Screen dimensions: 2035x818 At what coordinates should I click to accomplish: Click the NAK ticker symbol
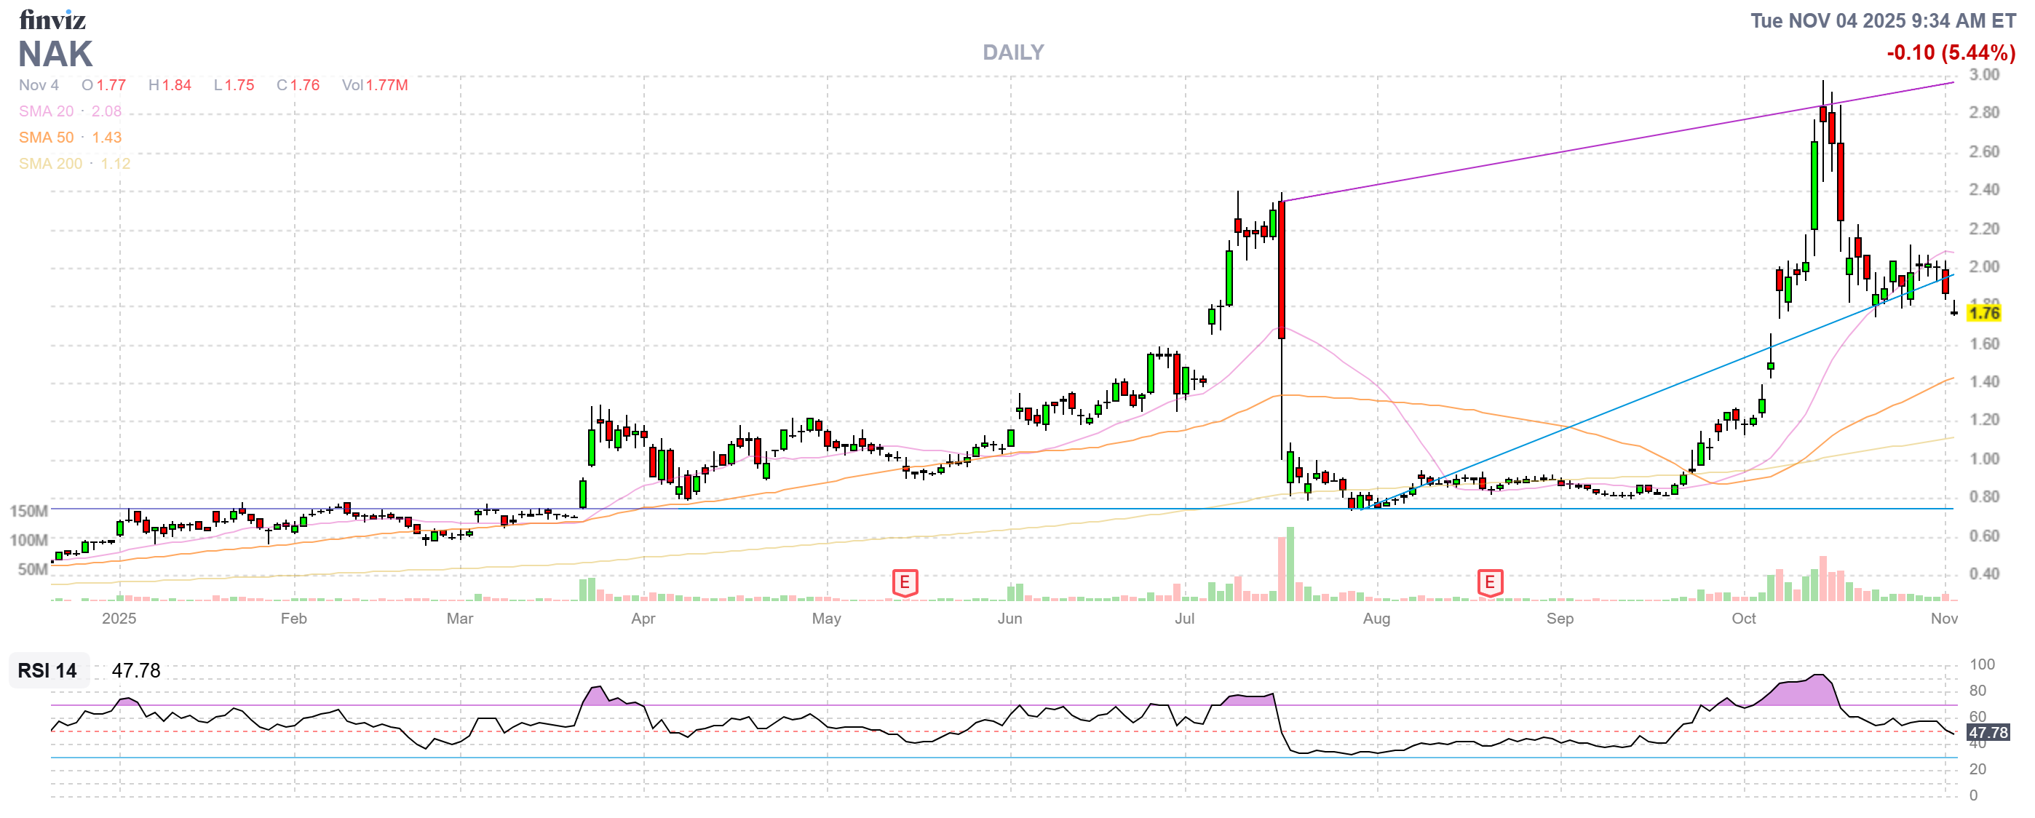[x=55, y=55]
